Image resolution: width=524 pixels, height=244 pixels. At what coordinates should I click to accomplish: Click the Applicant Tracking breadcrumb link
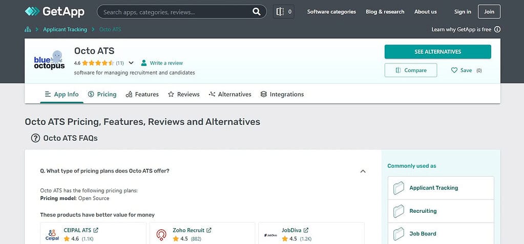65,29
